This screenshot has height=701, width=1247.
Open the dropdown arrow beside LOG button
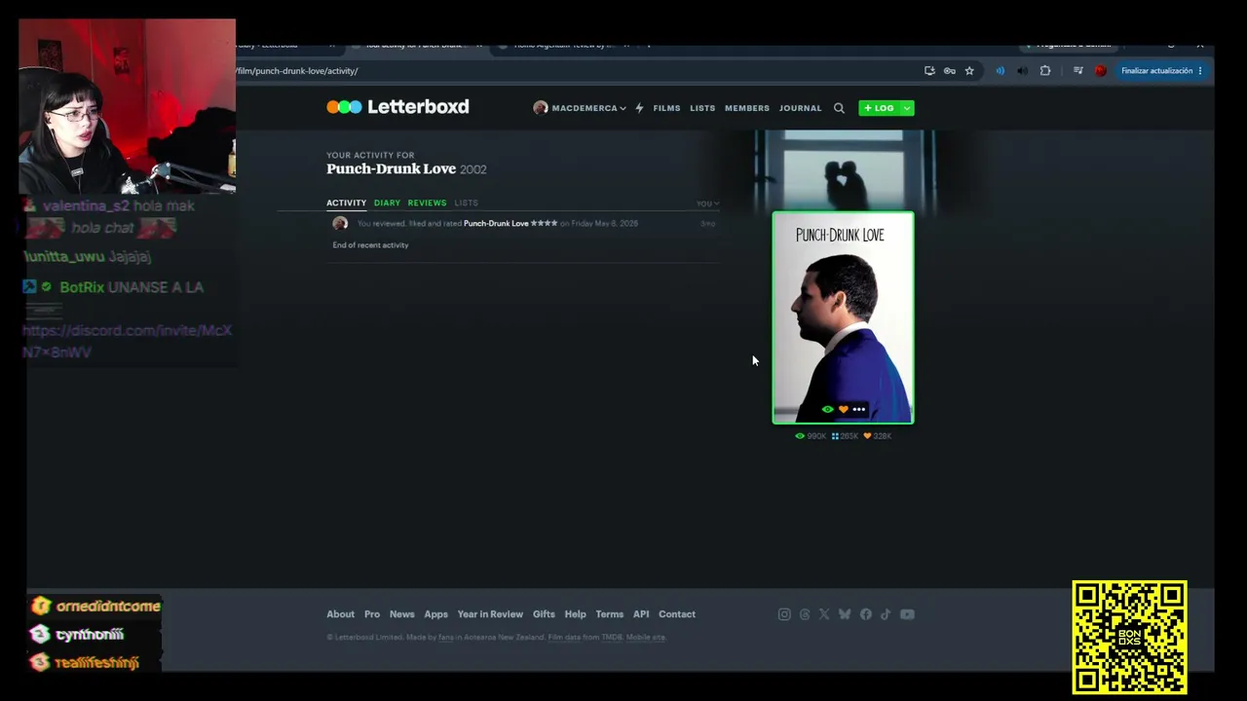tap(907, 108)
